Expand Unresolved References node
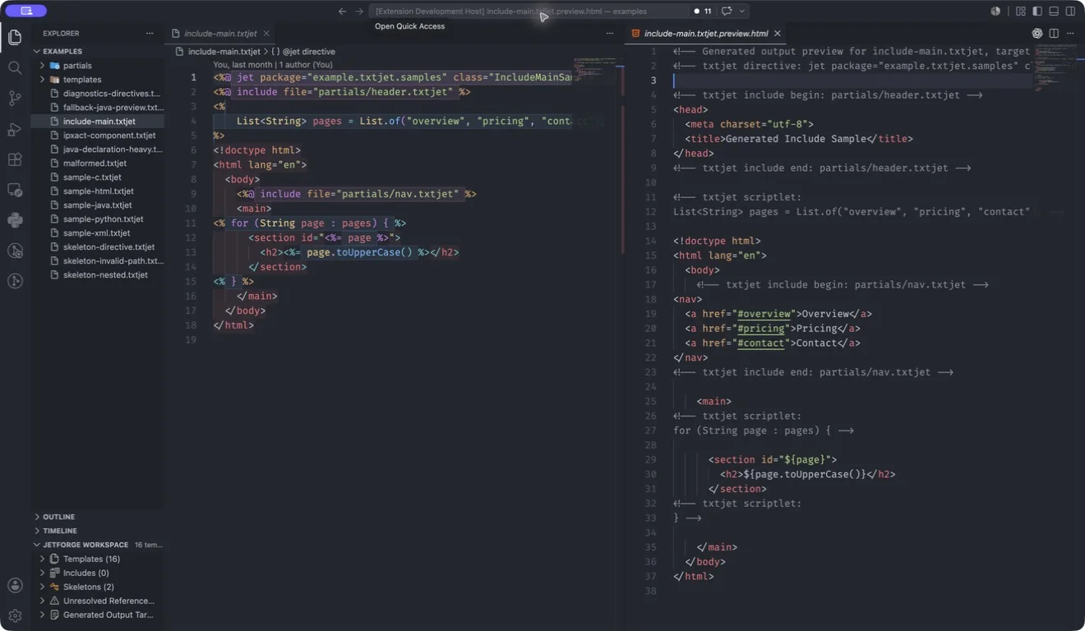This screenshot has height=631, width=1085. tap(43, 601)
